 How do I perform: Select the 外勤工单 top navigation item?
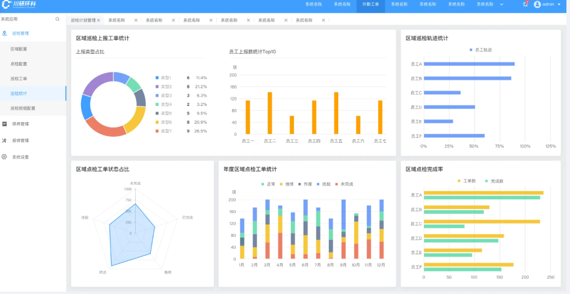tap(370, 4)
